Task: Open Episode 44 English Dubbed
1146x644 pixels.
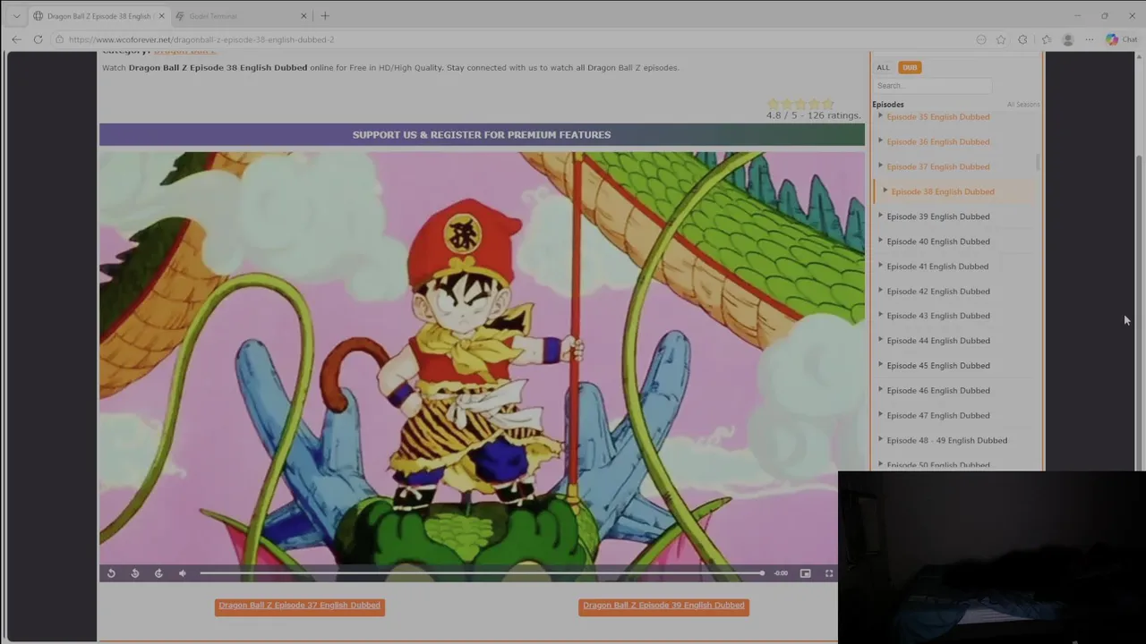Action: tap(937, 341)
